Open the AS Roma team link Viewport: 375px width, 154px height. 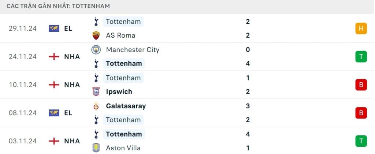point(120,35)
